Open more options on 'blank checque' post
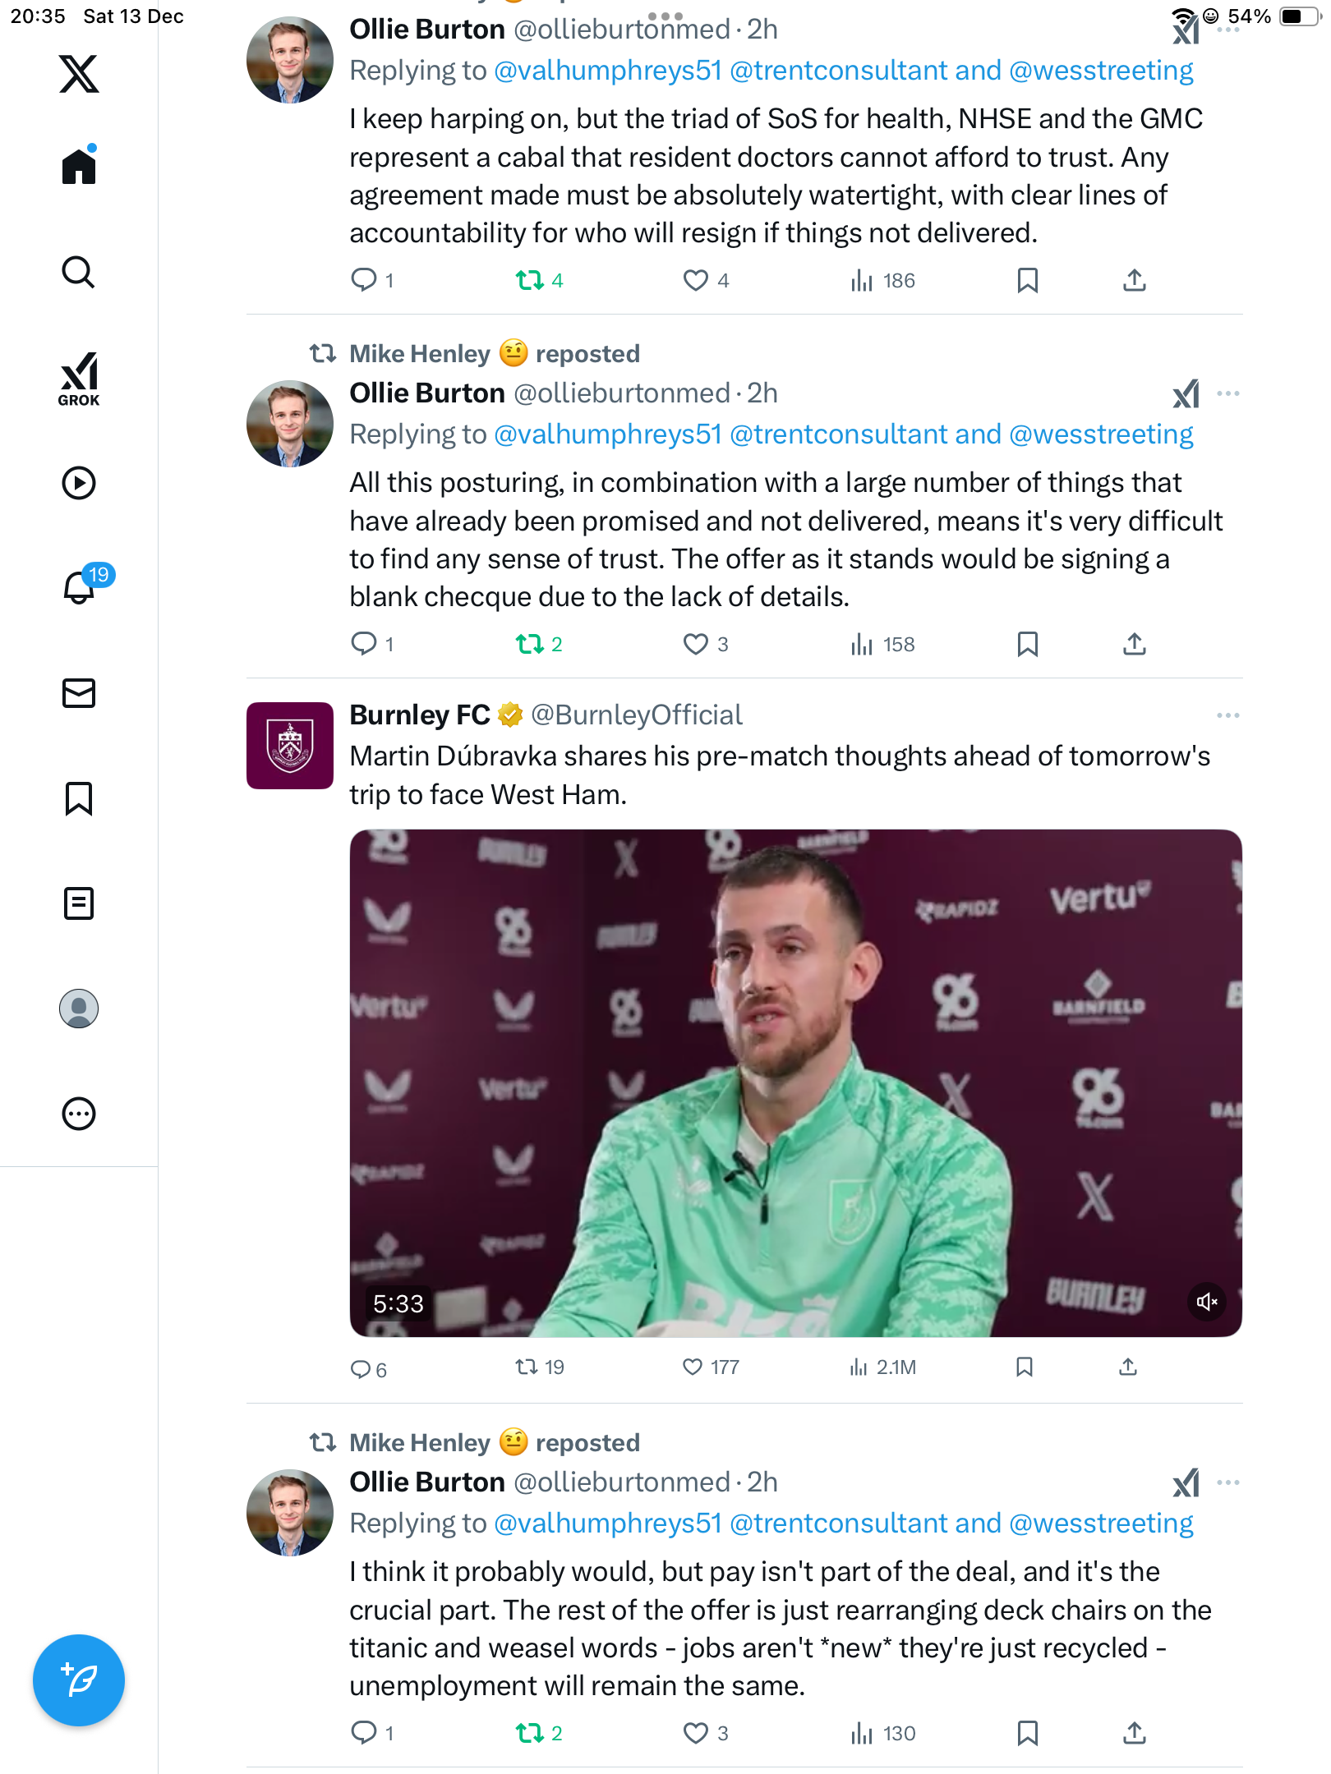1331x1774 pixels. click(x=1227, y=393)
